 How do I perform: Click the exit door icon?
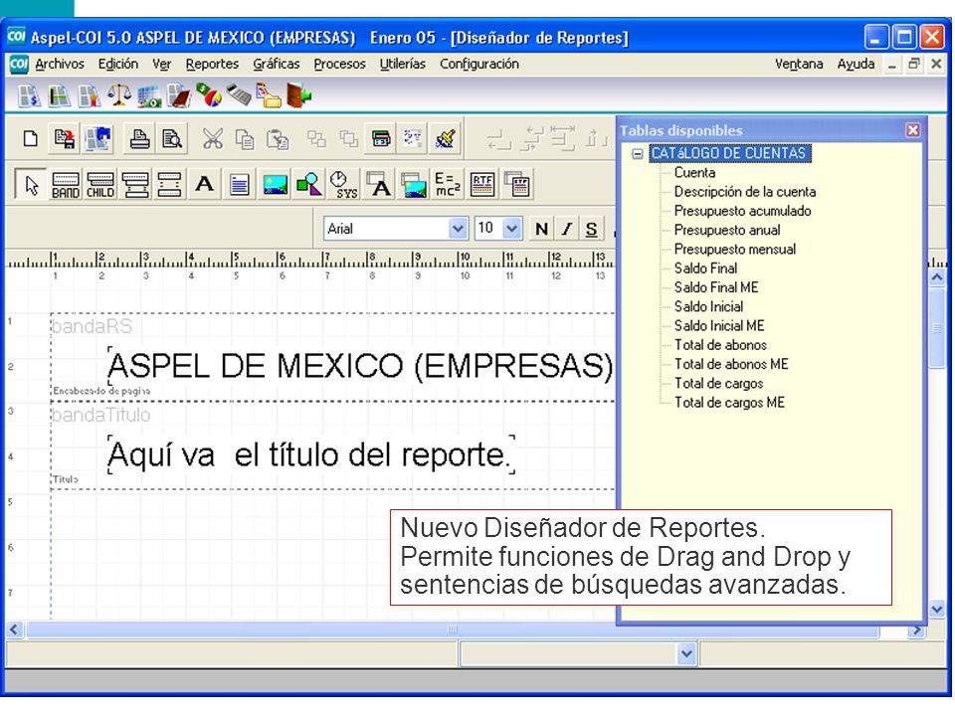(x=298, y=95)
